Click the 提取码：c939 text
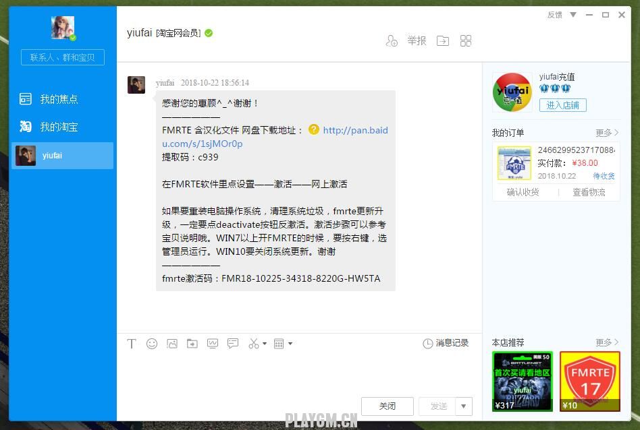The image size is (640, 430). coord(190,157)
